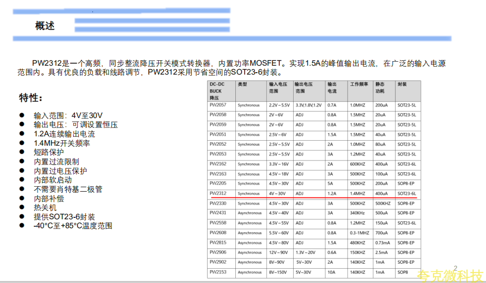The height and width of the screenshot is (283, 486).
Task: Select the -40°C至+85°C温度范围 line
Action: (x=73, y=226)
